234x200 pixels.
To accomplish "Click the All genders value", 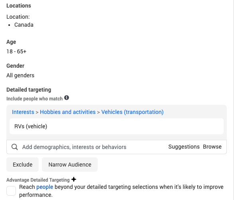I will [x=20, y=75].
